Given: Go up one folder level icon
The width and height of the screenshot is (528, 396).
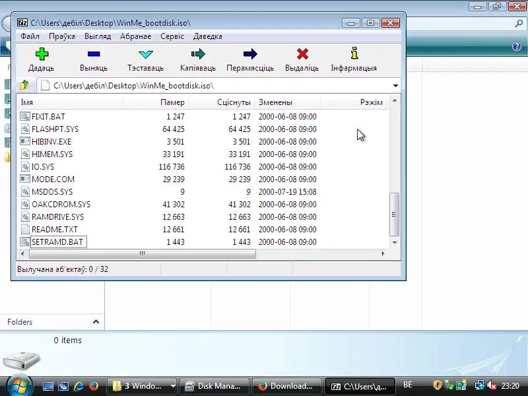Looking at the screenshot, I should (24, 85).
